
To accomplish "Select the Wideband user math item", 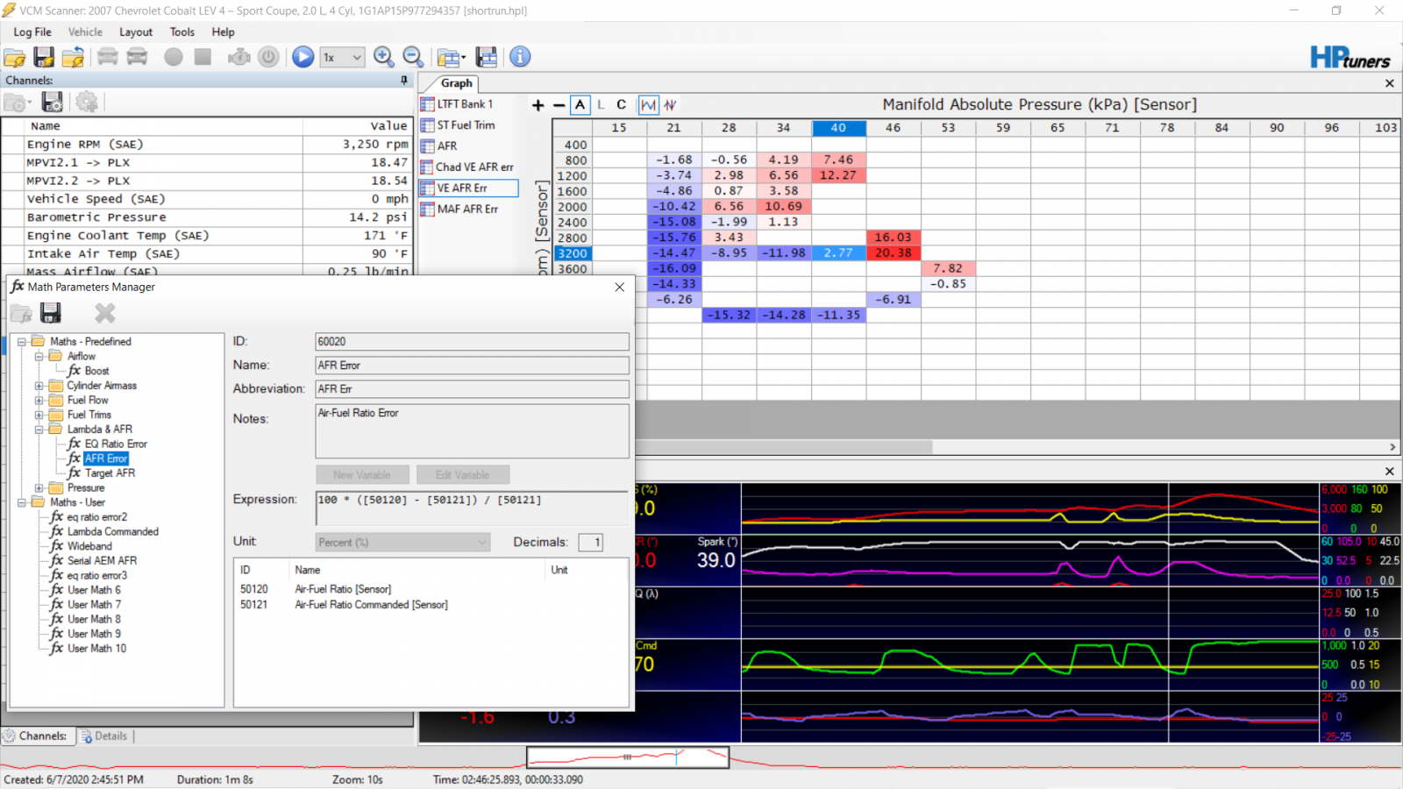I will tap(89, 546).
